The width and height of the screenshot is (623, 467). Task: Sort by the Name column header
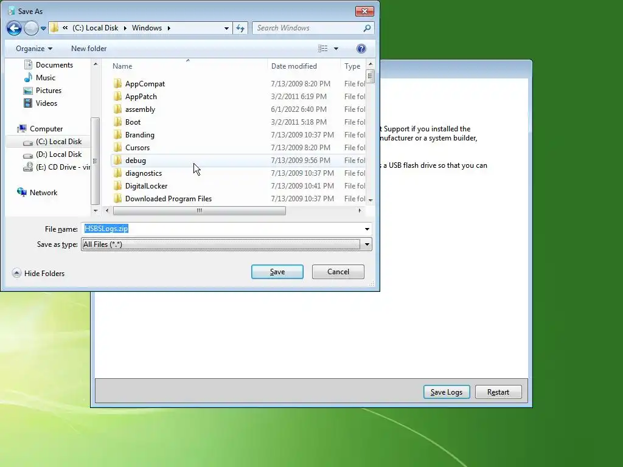tap(122, 66)
